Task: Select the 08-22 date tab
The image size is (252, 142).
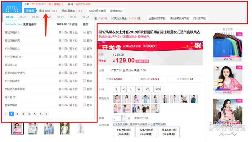Action: 86,17
